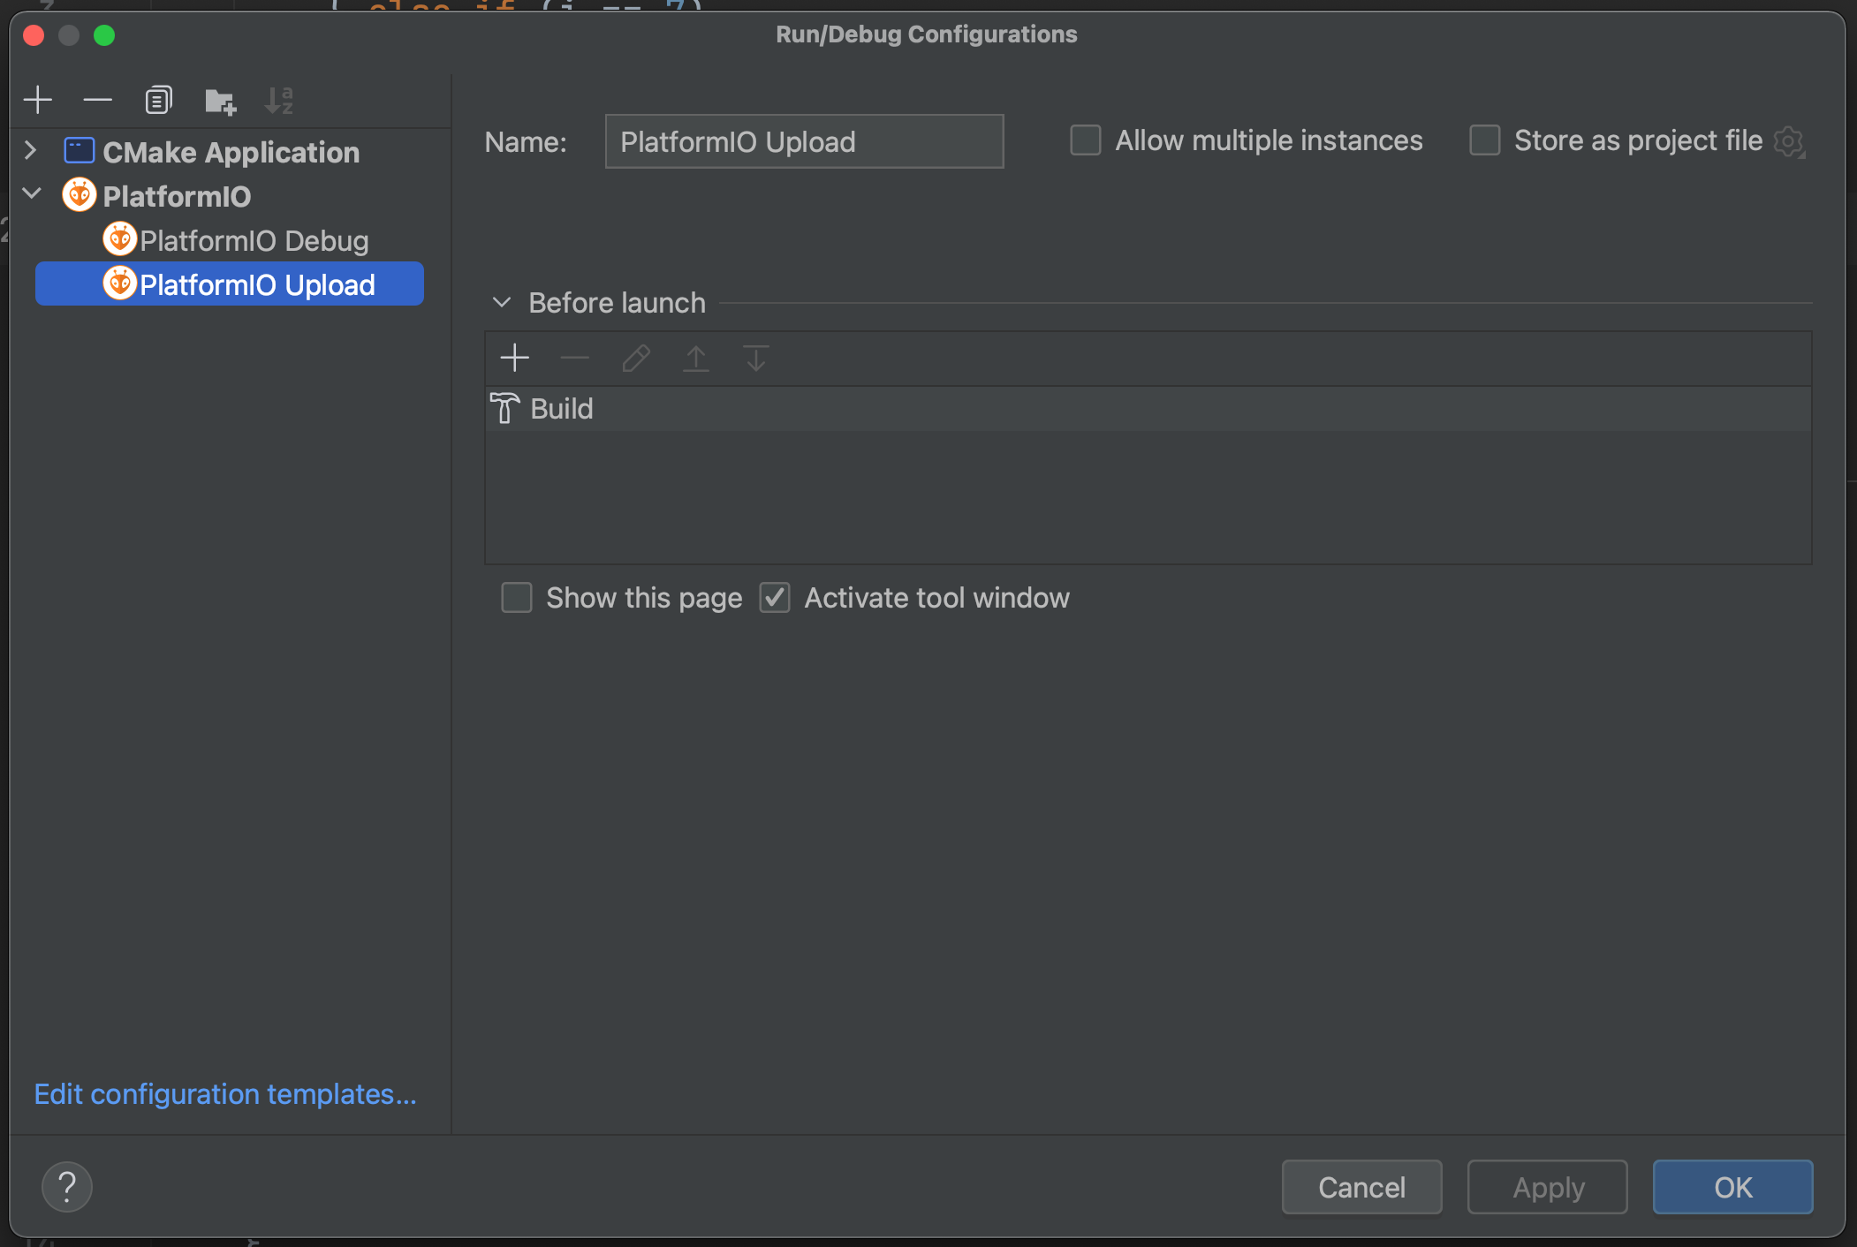This screenshot has width=1857, height=1247.
Task: Click the PlatformIO group icon
Action: [x=80, y=195]
